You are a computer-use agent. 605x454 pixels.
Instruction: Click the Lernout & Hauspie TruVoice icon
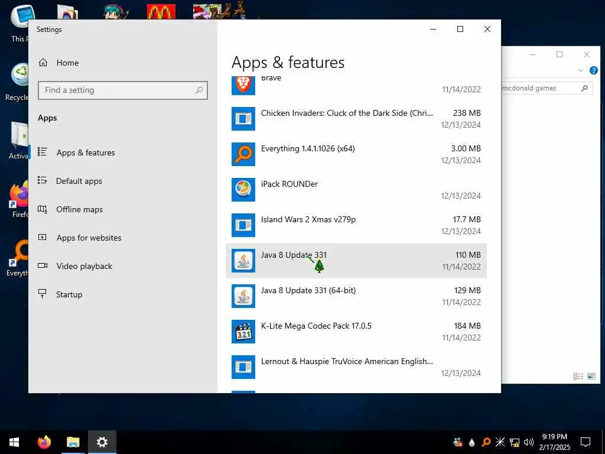pos(243,367)
